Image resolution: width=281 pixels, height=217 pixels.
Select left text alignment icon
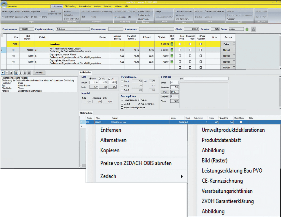(x=16, y=73)
